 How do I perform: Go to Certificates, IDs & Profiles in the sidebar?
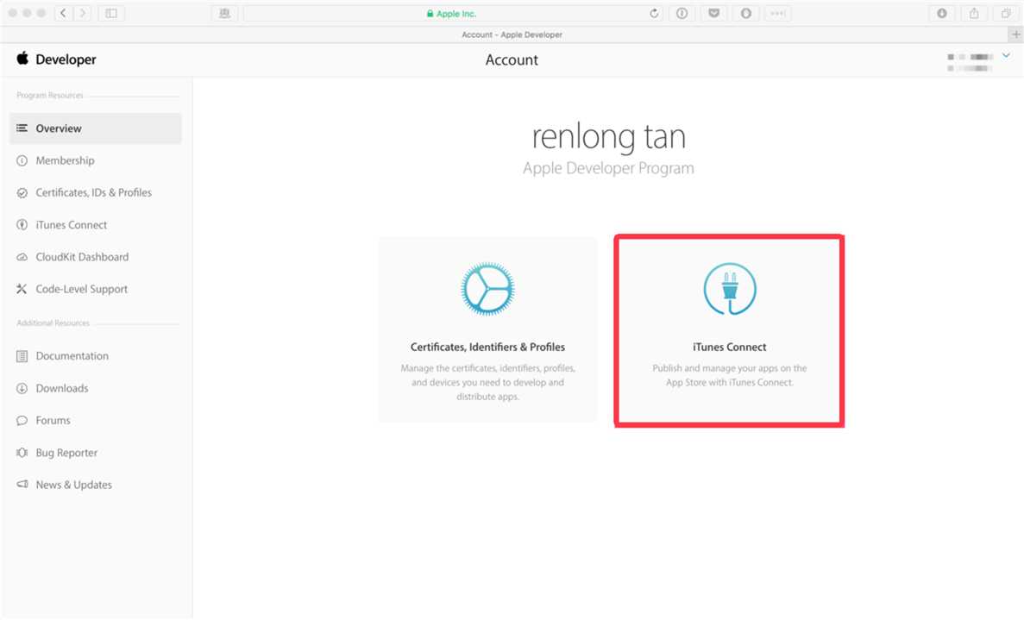[93, 192]
